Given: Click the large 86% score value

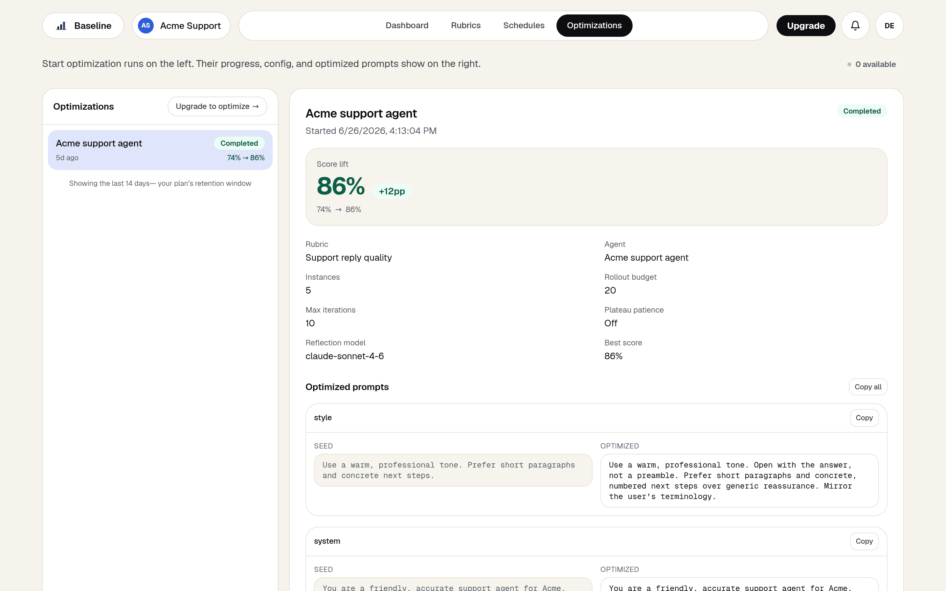Looking at the screenshot, I should pyautogui.click(x=341, y=186).
